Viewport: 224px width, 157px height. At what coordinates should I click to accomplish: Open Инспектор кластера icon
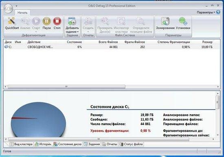point(121,21)
